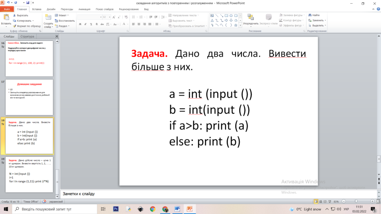The width and height of the screenshot is (381, 214).
Task: Switch to Structure (Структура) pane tab
Action: (x=27, y=36)
